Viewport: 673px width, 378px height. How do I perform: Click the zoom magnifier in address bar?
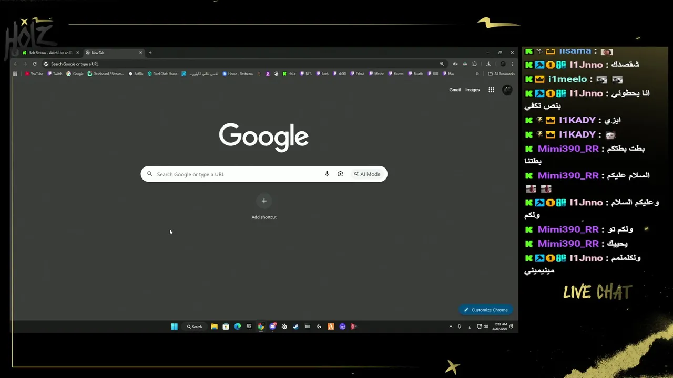tap(442, 64)
